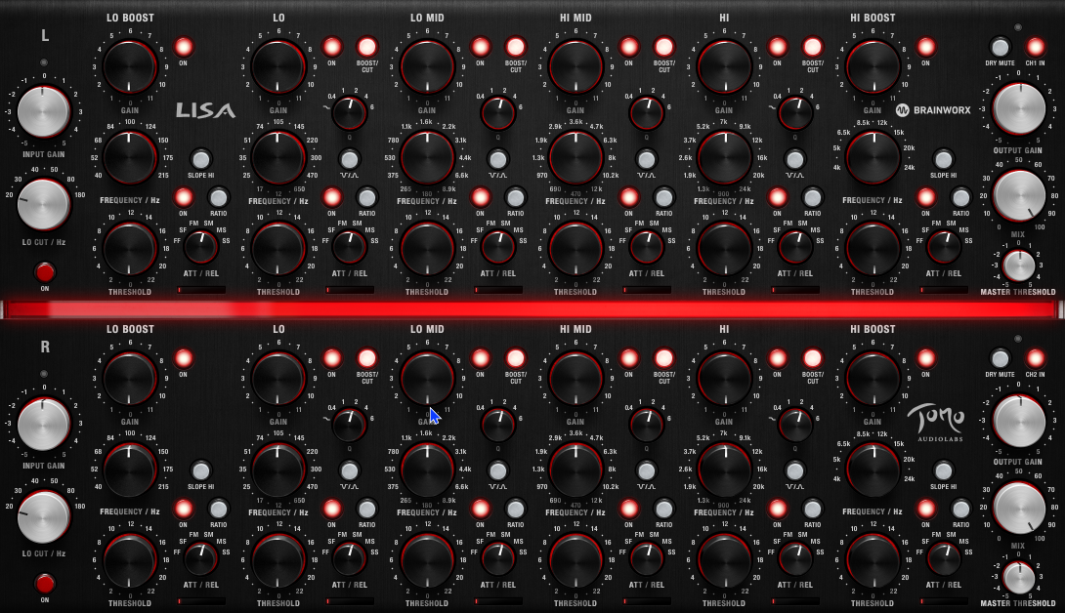Toggle Boost/Cut in the L channel HI band

pos(812,47)
